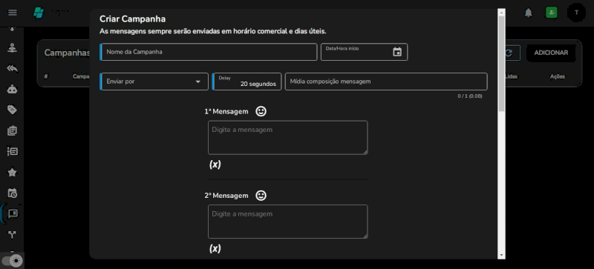
Task: Open the Enviar por dropdown
Action: coord(154,82)
